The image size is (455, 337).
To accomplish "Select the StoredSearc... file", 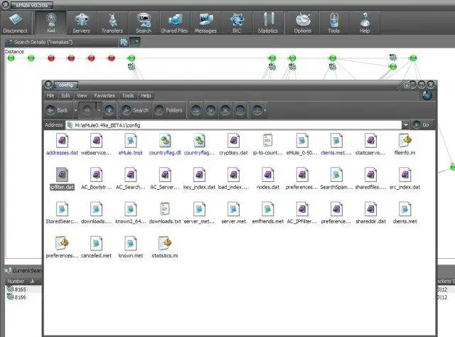I will [62, 213].
